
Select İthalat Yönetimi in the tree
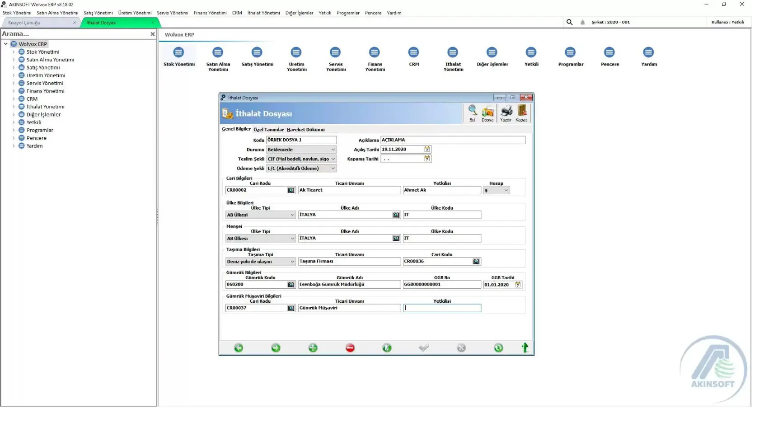(46, 108)
